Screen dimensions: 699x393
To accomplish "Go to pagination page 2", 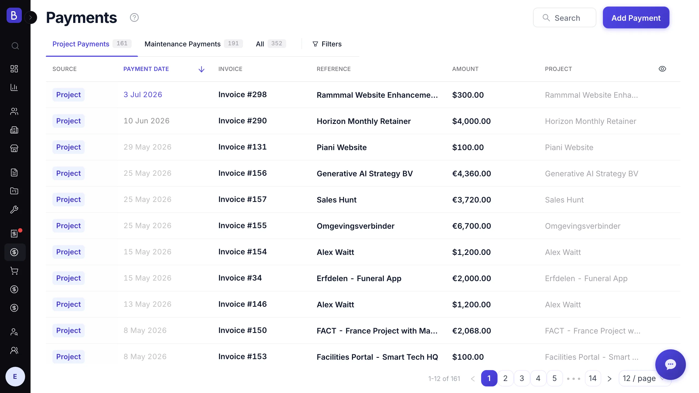I will pyautogui.click(x=505, y=378).
